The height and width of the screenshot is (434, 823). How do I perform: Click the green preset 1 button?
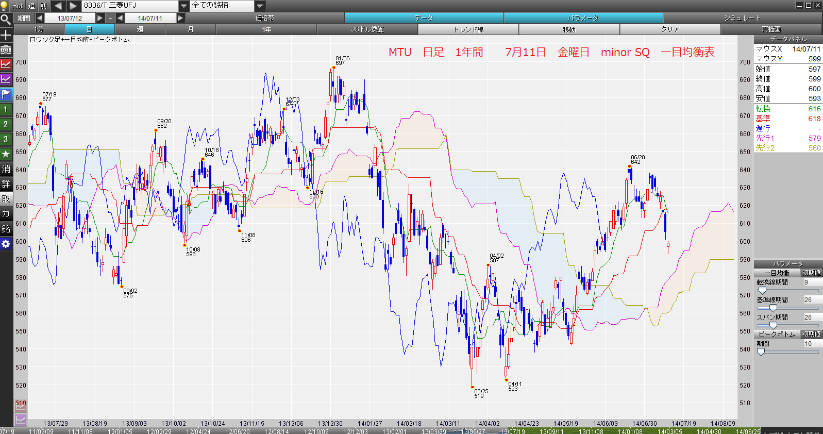(x=6, y=109)
